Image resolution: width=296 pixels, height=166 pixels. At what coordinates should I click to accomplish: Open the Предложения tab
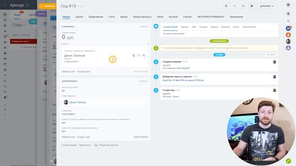96,17
